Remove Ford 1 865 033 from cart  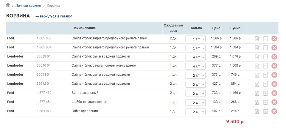point(274,39)
